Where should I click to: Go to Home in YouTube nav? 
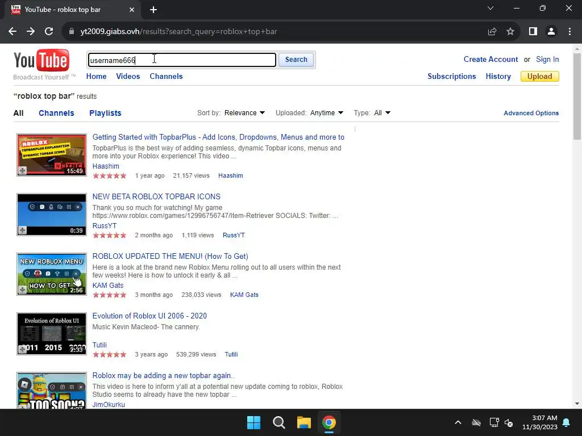pos(97,77)
